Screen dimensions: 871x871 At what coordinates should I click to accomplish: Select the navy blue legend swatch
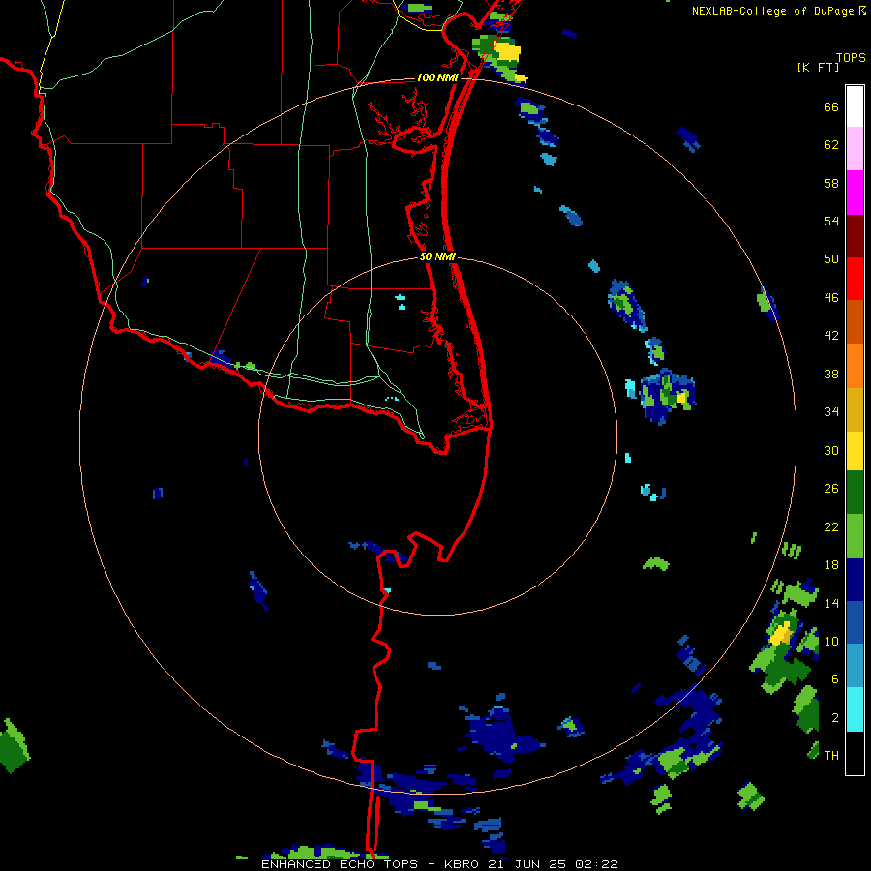point(855,580)
